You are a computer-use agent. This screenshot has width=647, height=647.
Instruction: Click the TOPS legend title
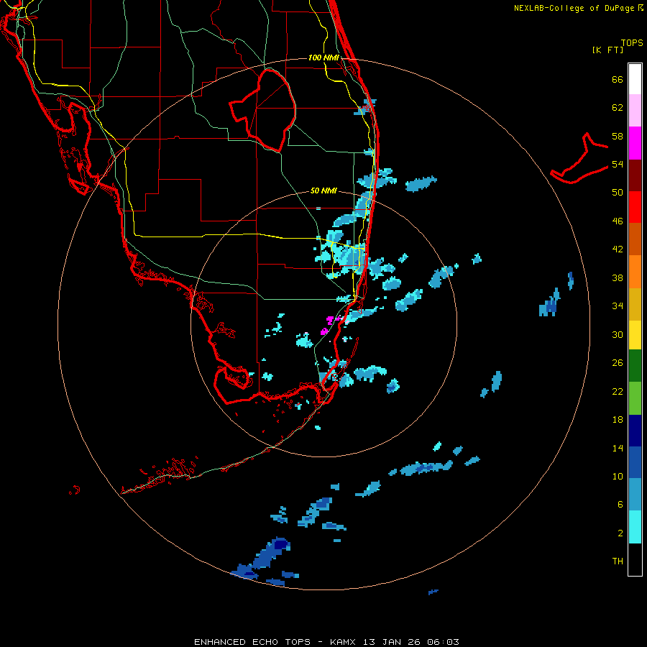coord(632,43)
